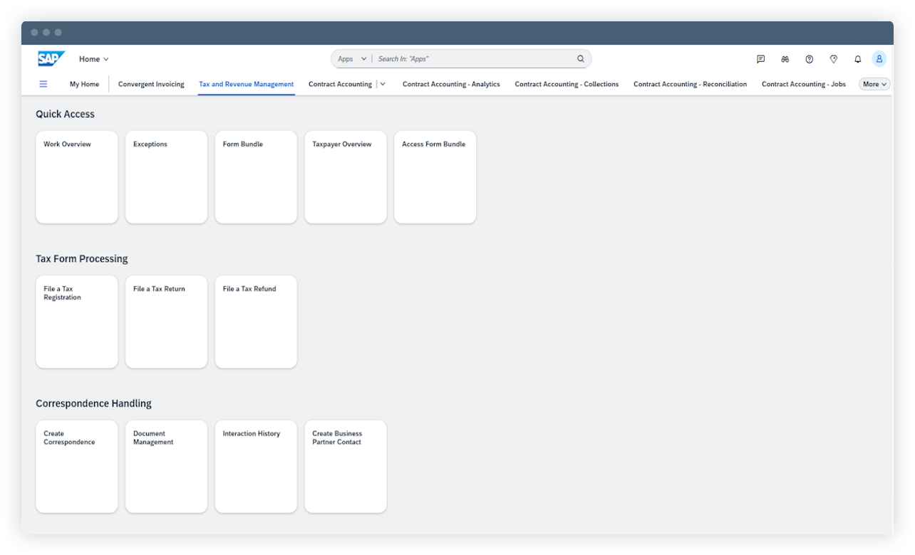
Task: Click the binoculars icon in header
Action: click(x=785, y=59)
